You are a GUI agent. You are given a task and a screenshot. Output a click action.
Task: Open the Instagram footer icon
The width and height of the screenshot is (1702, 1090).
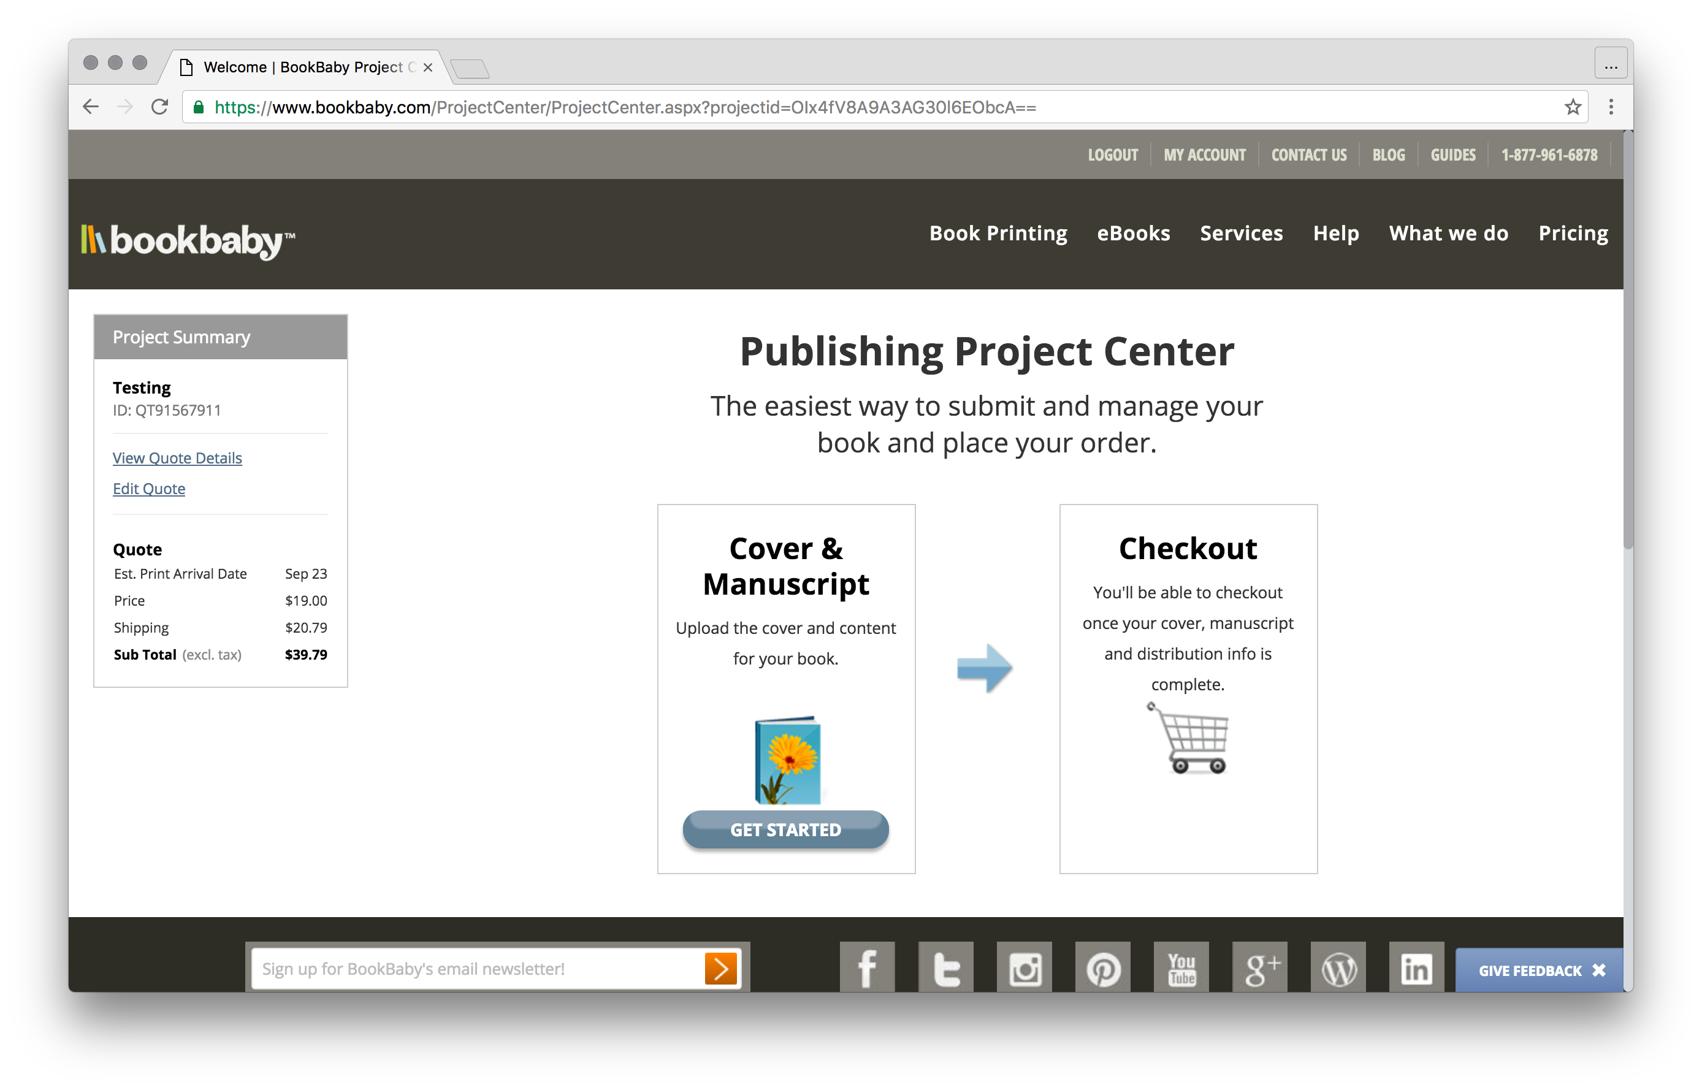pos(1024,967)
